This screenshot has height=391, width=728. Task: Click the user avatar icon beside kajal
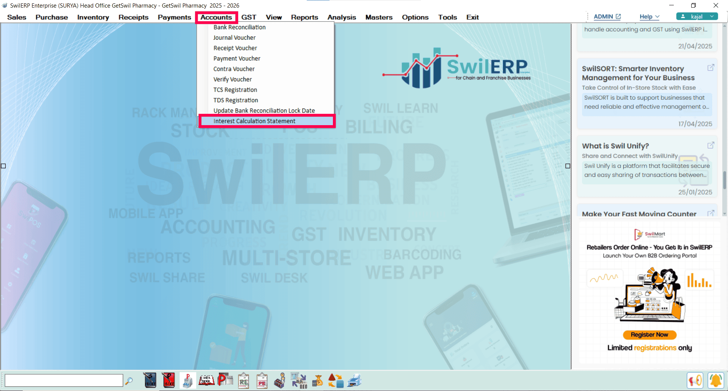point(683,17)
